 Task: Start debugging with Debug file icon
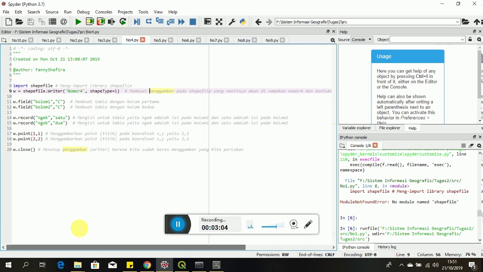[x=137, y=22]
